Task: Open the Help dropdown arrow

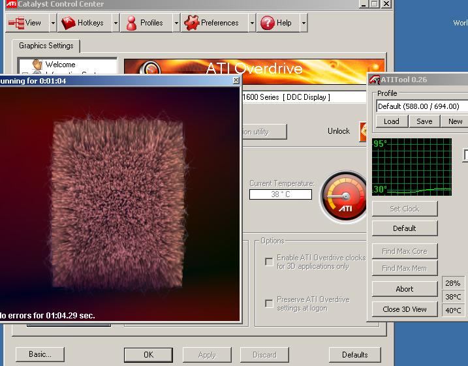Action: [x=304, y=23]
